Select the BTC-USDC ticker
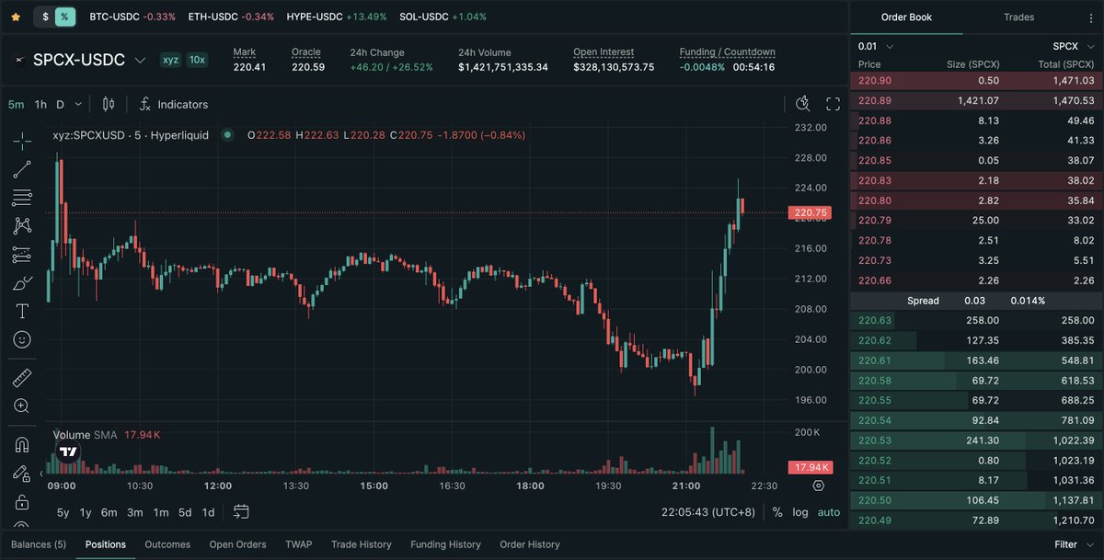 [132, 17]
